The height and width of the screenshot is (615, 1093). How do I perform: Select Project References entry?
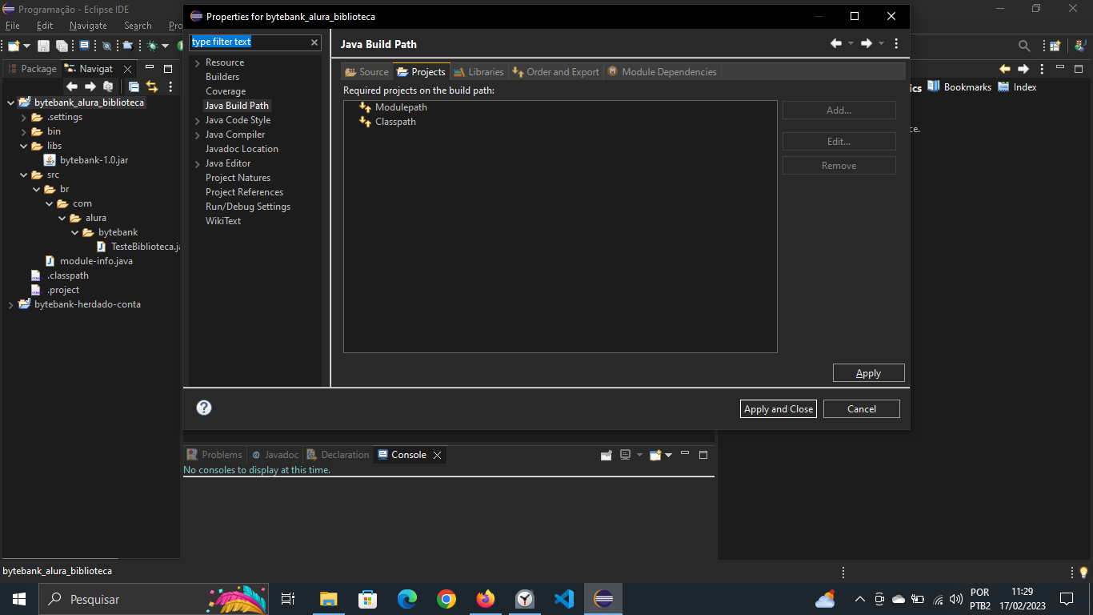pos(244,192)
